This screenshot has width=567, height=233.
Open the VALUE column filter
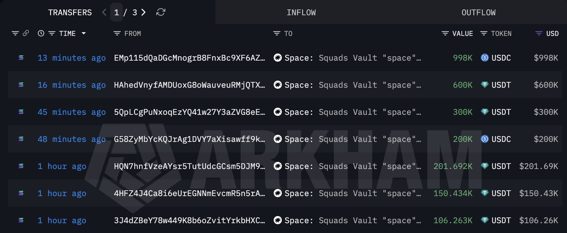click(445, 33)
